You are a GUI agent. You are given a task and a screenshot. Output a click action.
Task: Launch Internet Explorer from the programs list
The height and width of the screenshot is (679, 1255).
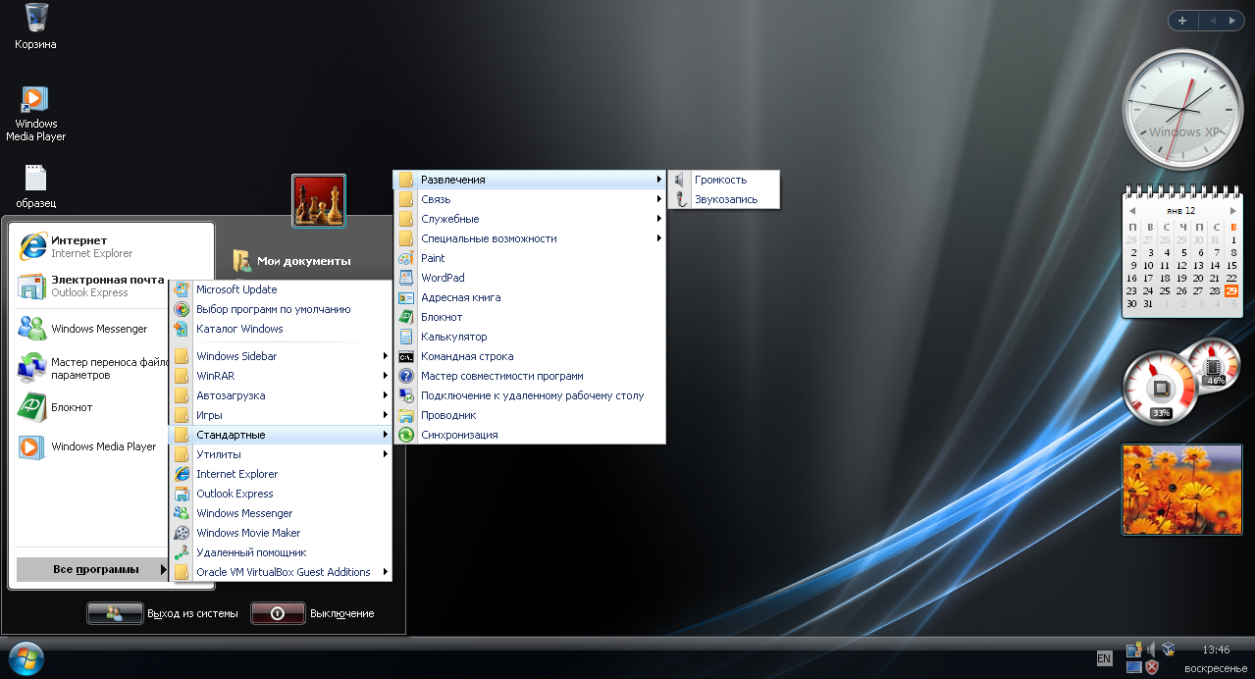click(x=281, y=474)
